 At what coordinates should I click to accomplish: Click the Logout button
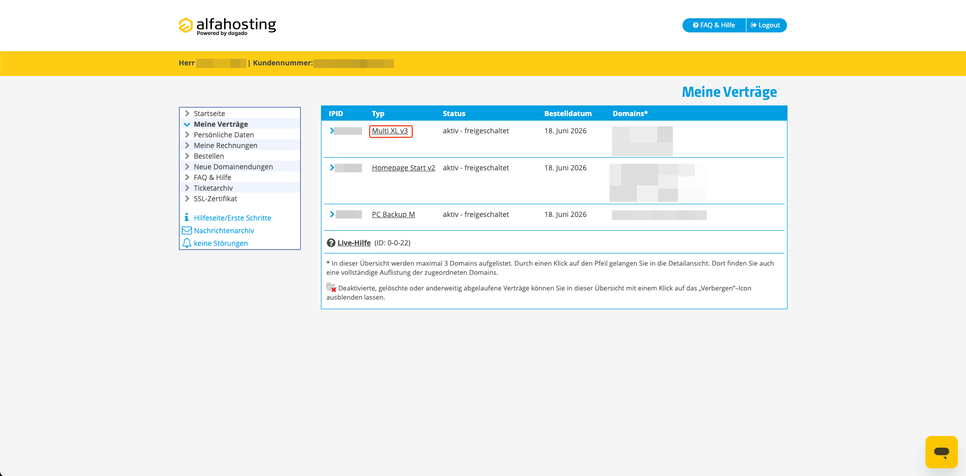point(766,25)
